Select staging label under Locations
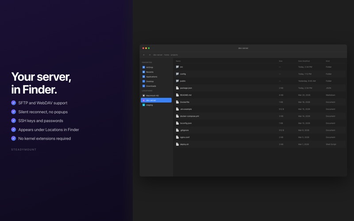 pyautogui.click(x=150, y=105)
